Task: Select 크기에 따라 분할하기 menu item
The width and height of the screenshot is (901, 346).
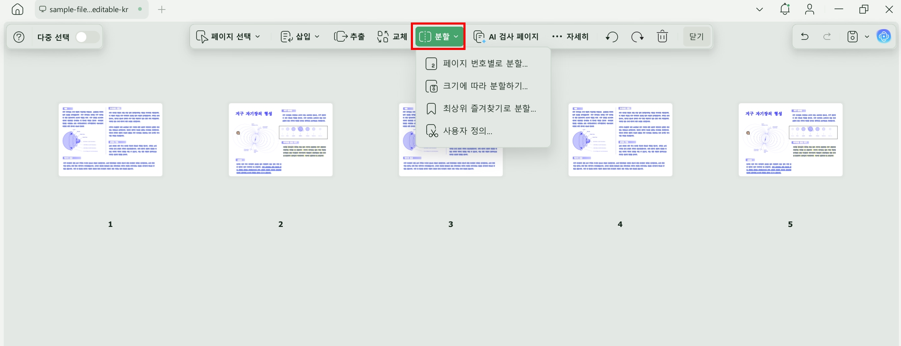Action: [x=483, y=86]
